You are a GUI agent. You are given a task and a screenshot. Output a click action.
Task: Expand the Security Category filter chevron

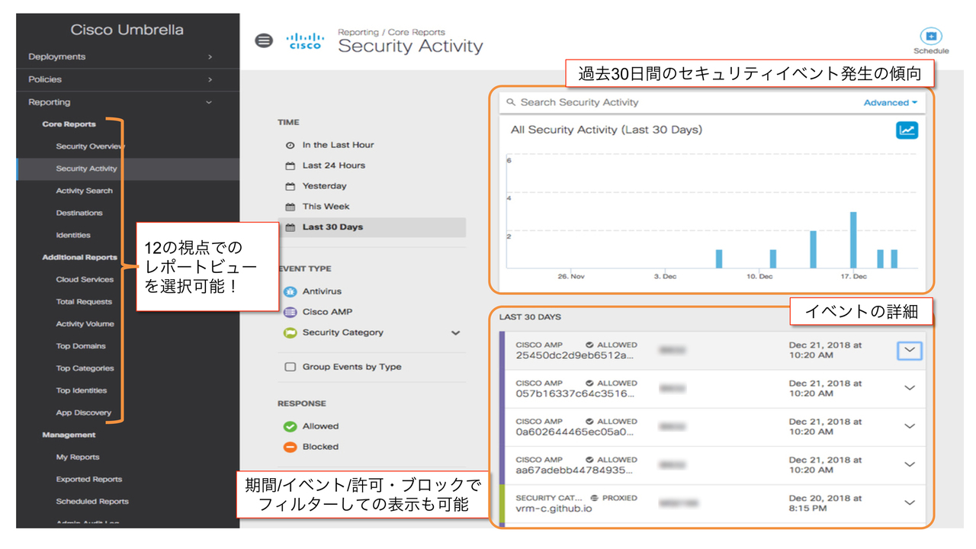(x=456, y=332)
